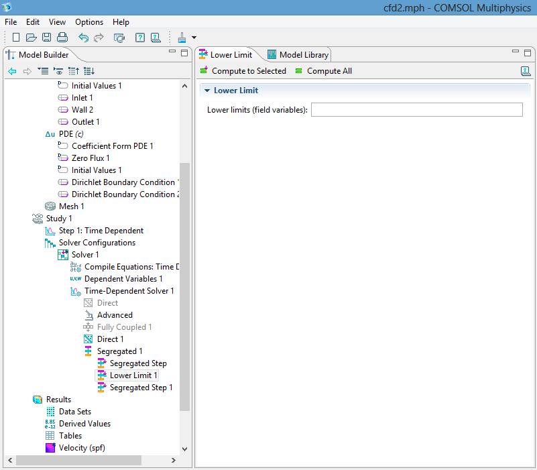Image resolution: width=537 pixels, height=470 pixels.
Task: Save the model with the floppy disk icon
Action: [x=47, y=38]
